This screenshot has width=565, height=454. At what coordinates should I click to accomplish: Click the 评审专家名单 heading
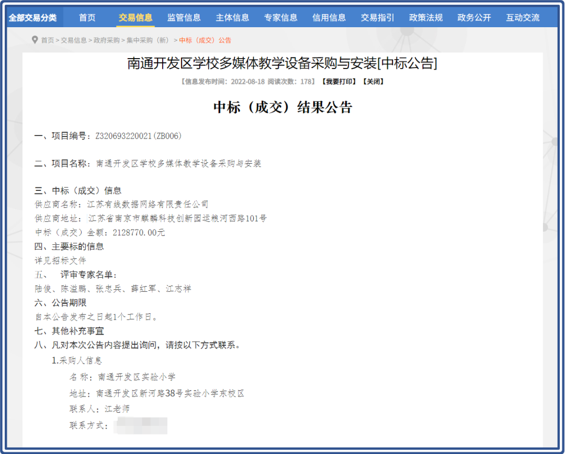pos(88,275)
